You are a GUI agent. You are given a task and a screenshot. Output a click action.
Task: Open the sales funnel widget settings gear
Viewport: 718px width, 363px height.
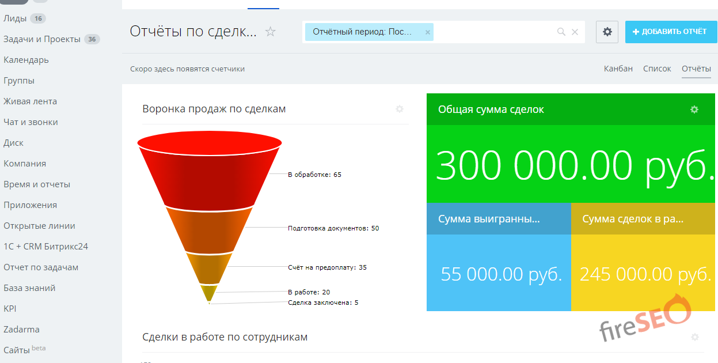[400, 109]
